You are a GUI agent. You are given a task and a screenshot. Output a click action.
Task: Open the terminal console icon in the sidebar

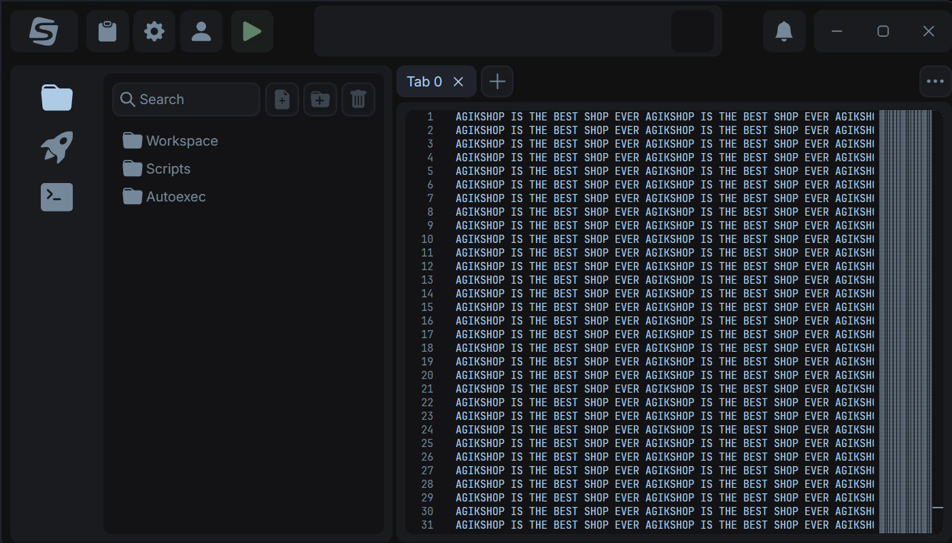coord(56,197)
